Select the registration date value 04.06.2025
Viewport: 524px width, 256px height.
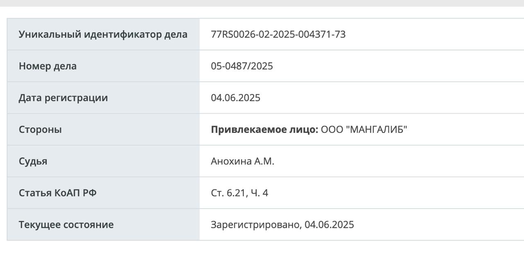click(235, 98)
